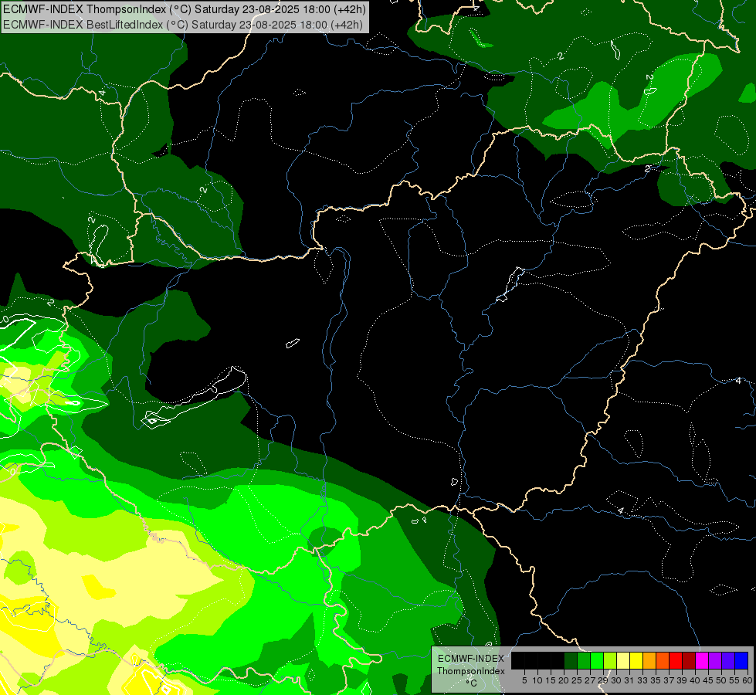Image resolution: width=756 pixels, height=695 pixels.
Task: Click the legend tick value 45
Action: tap(708, 680)
